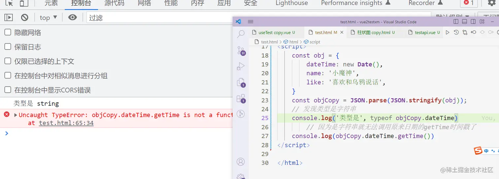Screen dimensions: 499x179
Task: Enable the 隐藏网络 checkbox
Action: coord(8,32)
